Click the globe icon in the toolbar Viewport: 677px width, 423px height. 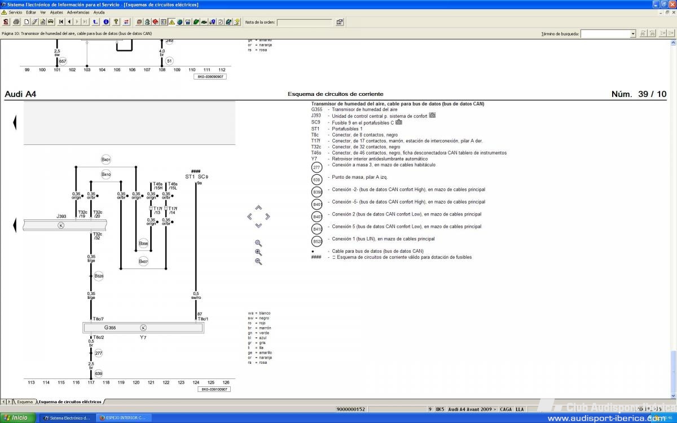point(179,22)
